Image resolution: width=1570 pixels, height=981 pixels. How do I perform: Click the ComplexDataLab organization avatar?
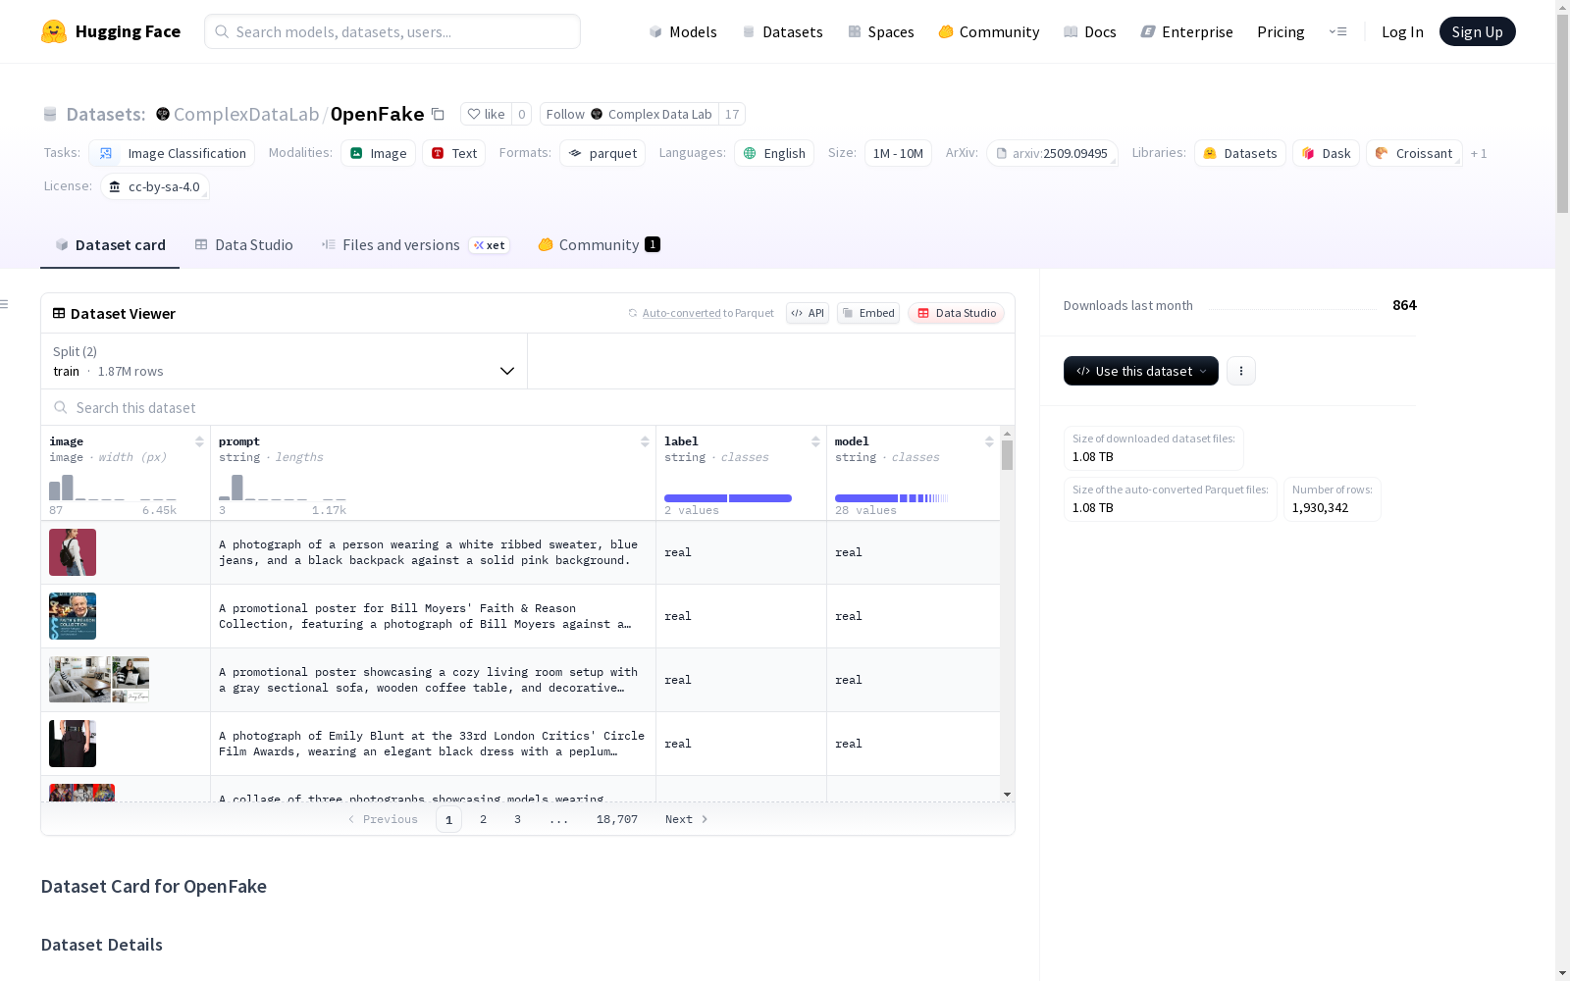click(x=163, y=114)
